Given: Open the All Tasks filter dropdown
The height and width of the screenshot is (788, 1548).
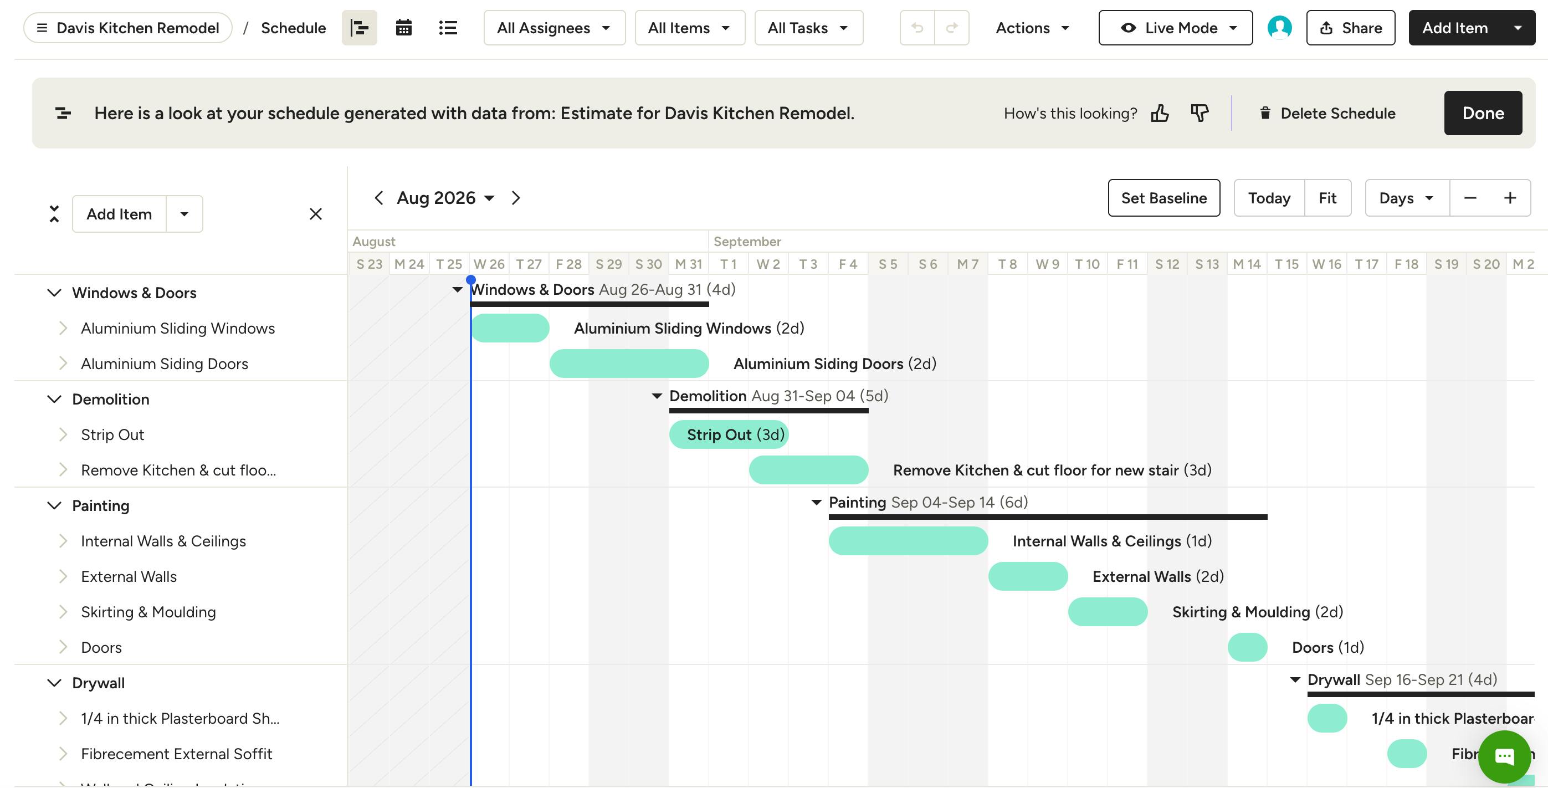Looking at the screenshot, I should pos(808,28).
